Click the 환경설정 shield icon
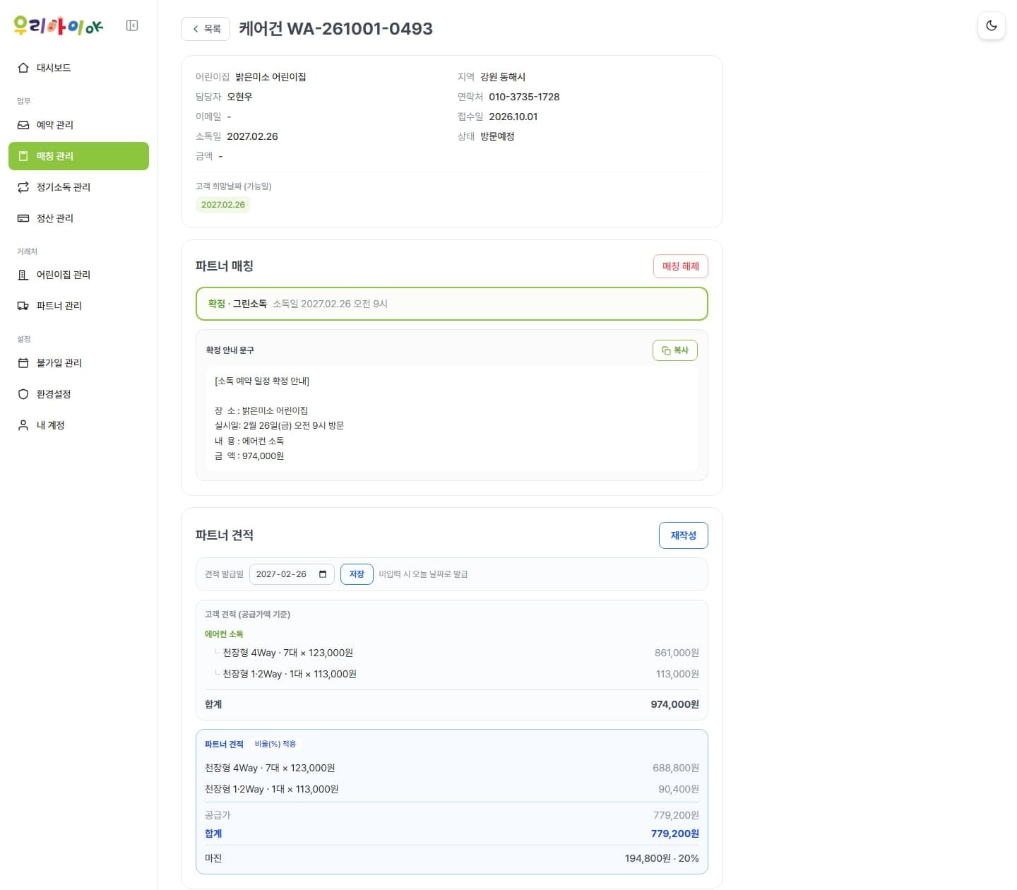The width and height of the screenshot is (1017, 890). click(x=23, y=394)
